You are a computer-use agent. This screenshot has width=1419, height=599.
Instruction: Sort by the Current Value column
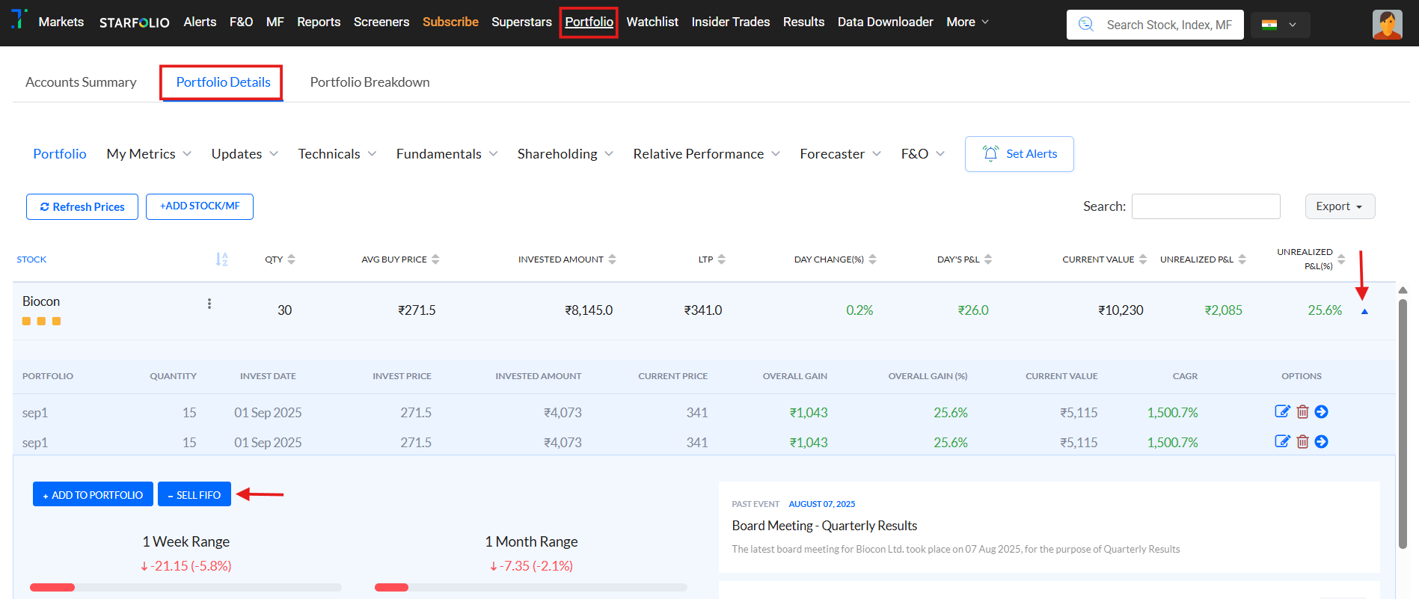[1103, 259]
